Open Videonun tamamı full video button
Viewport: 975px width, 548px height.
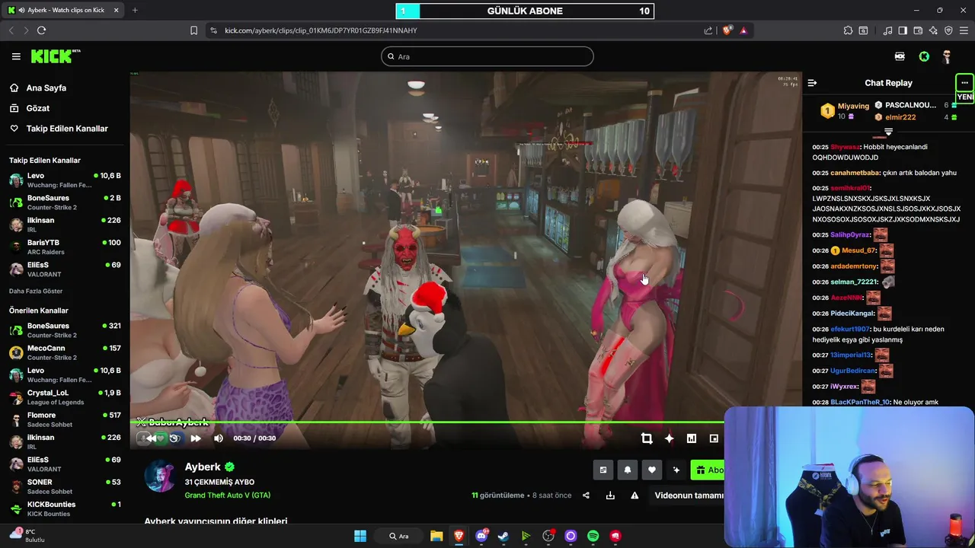click(689, 495)
